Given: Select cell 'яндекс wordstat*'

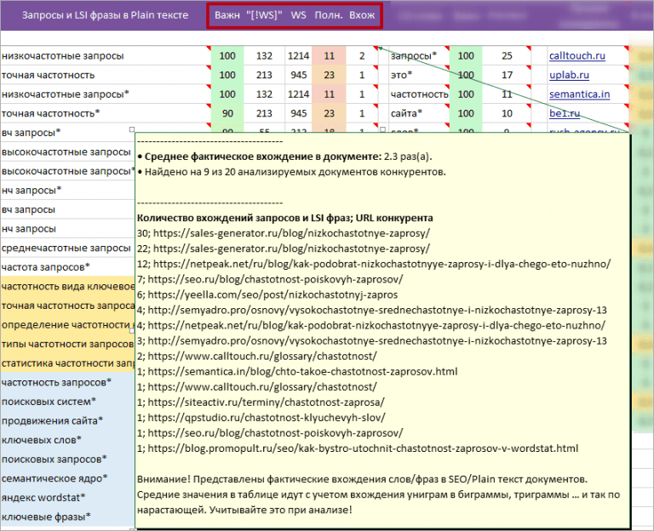Looking at the screenshot, I should pyautogui.click(x=67, y=497).
